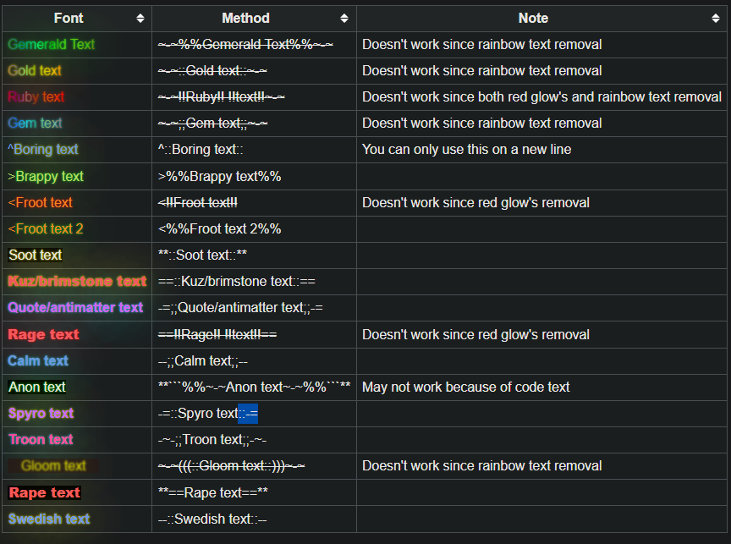Image resolution: width=731 pixels, height=544 pixels.
Task: Select the "Gold text" font sample
Action: [35, 70]
